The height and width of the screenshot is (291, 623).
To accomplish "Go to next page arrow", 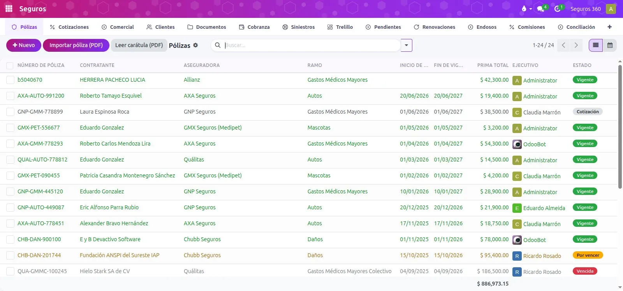I will click(x=576, y=45).
